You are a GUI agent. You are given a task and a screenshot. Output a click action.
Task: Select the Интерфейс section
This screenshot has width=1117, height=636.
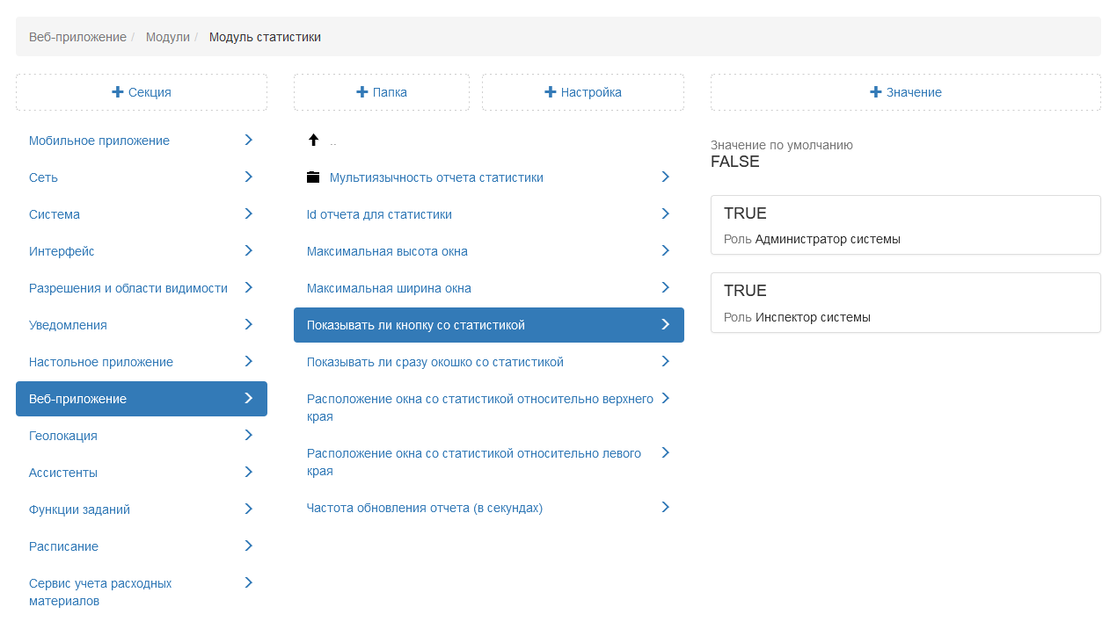pyautogui.click(x=62, y=251)
